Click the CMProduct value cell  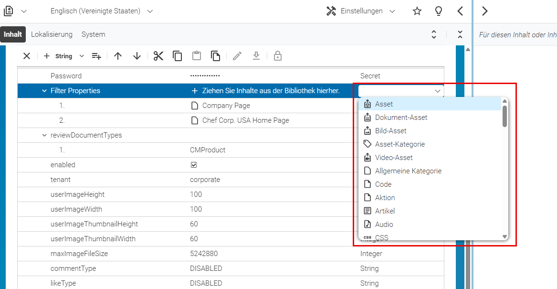click(208, 150)
